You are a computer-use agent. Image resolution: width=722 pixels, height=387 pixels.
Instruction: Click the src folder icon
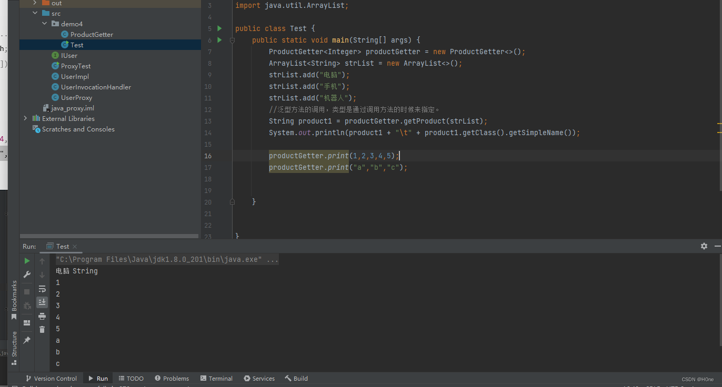pyautogui.click(x=46, y=13)
